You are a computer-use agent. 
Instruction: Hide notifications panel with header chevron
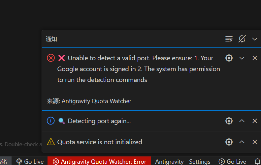(x=255, y=39)
